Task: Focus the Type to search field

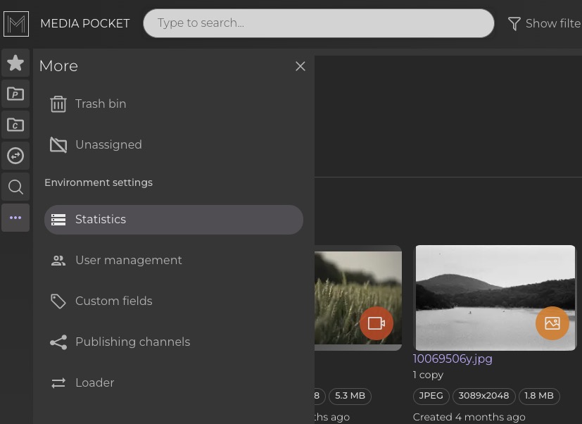Action: (318, 23)
